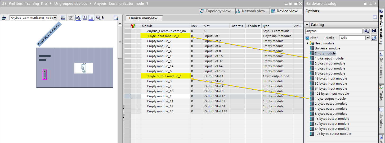This screenshot has width=385, height=143.
Task: Click the show address labels toolbar icon
Action: (x=63, y=18)
